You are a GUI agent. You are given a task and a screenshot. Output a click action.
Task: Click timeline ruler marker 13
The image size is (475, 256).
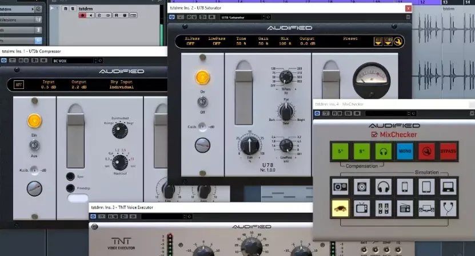click(x=445, y=2)
